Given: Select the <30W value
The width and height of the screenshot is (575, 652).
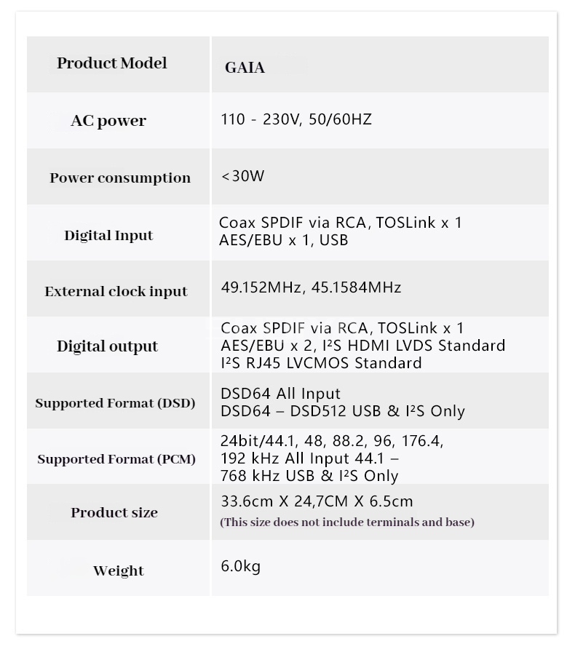Looking at the screenshot, I should pos(242,177).
